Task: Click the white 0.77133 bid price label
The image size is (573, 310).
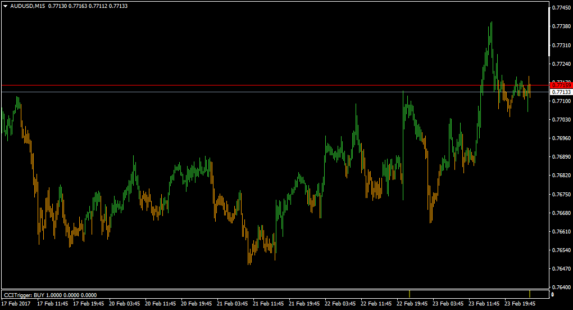Action: click(561, 92)
